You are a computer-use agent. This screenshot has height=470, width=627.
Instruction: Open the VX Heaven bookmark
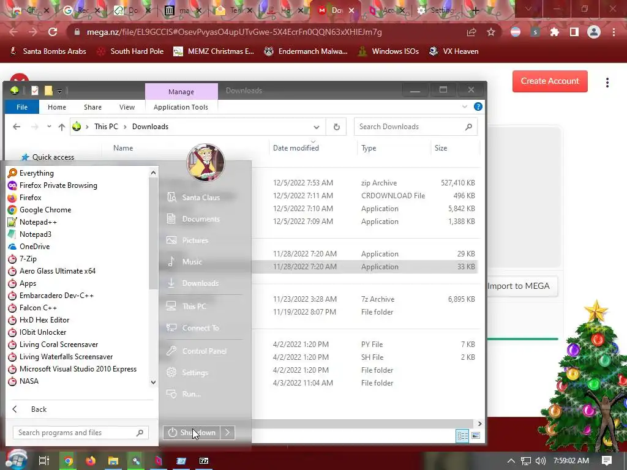[454, 51]
